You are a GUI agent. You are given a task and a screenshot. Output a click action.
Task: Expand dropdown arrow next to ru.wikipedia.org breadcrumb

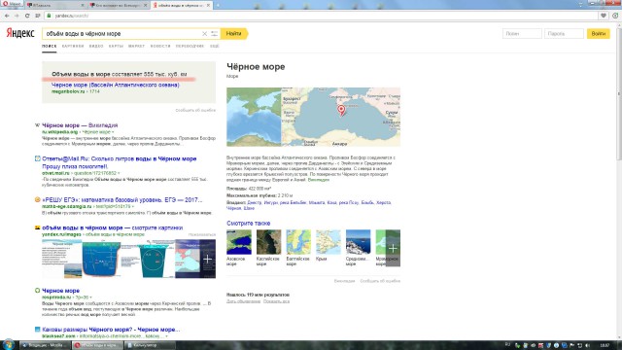(113, 132)
